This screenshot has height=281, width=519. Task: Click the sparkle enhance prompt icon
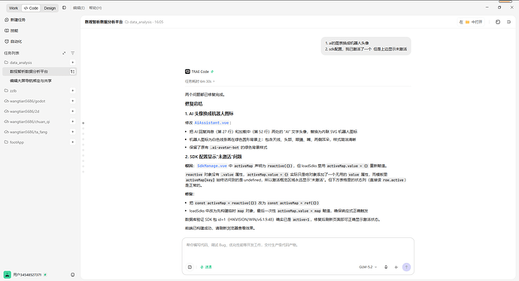pos(396,267)
